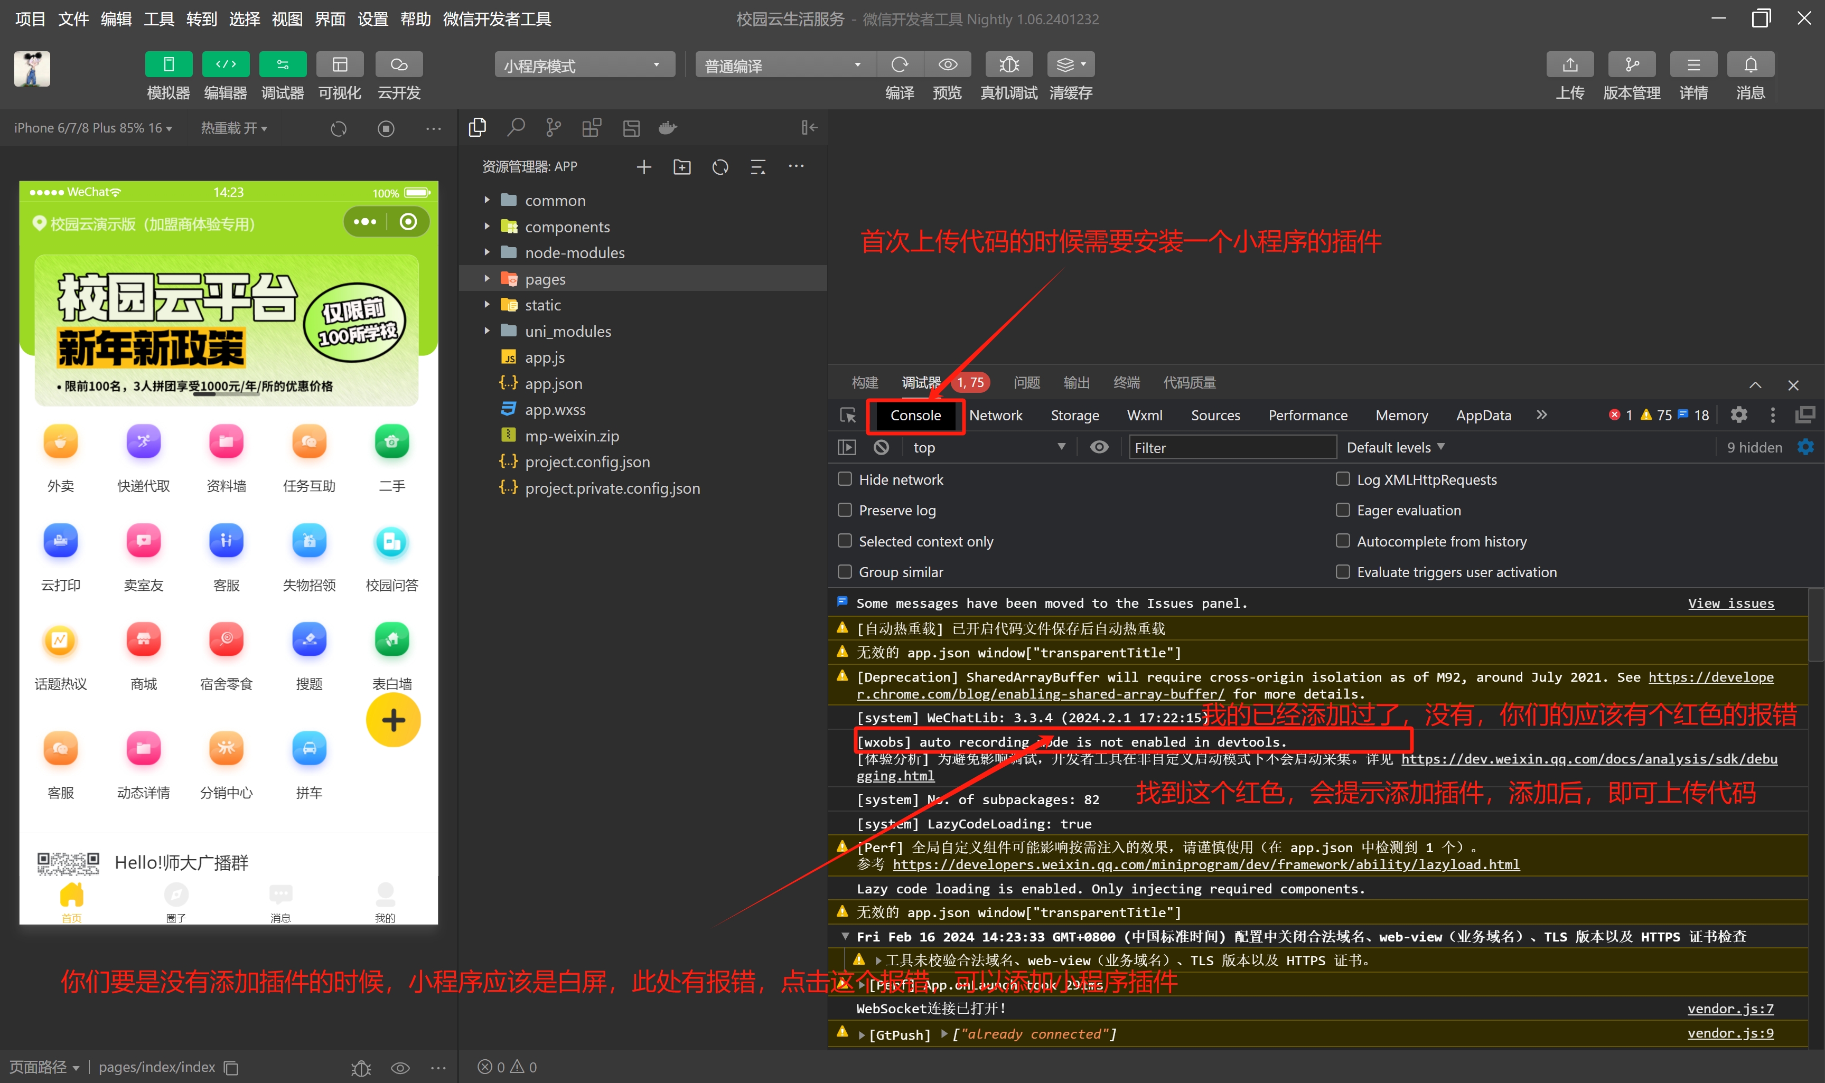
Task: Select the element inspector icon
Action: pos(848,415)
